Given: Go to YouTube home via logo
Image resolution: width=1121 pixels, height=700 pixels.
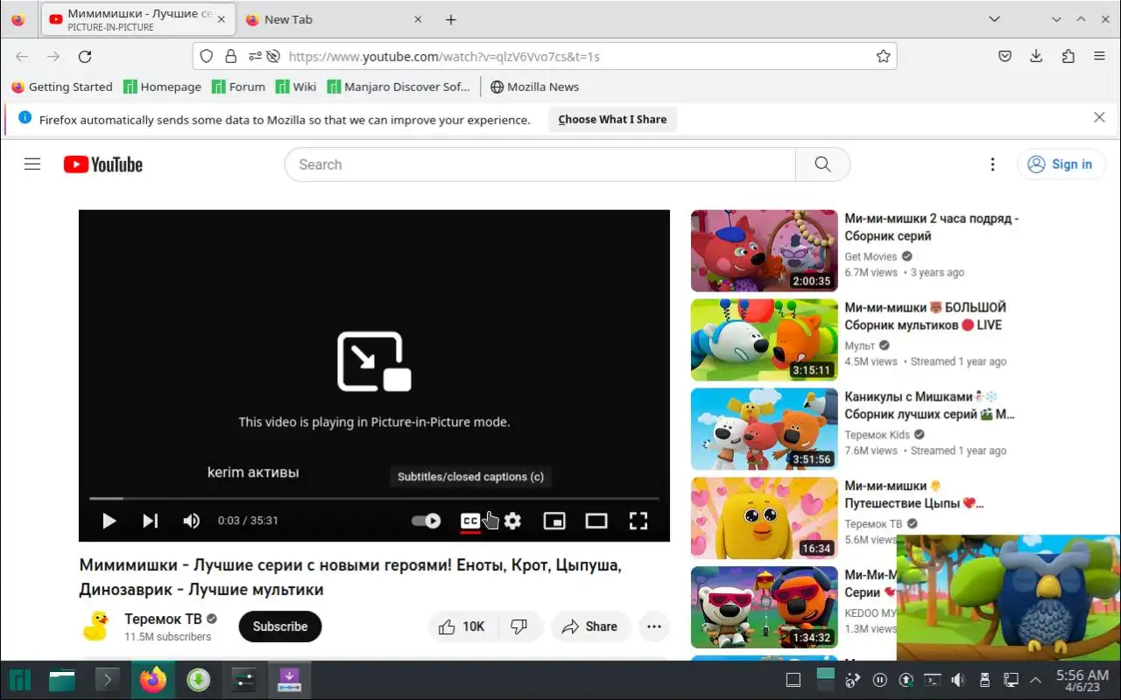Looking at the screenshot, I should 103,164.
